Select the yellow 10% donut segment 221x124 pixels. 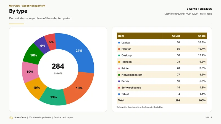pyautogui.click(x=36, y=88)
